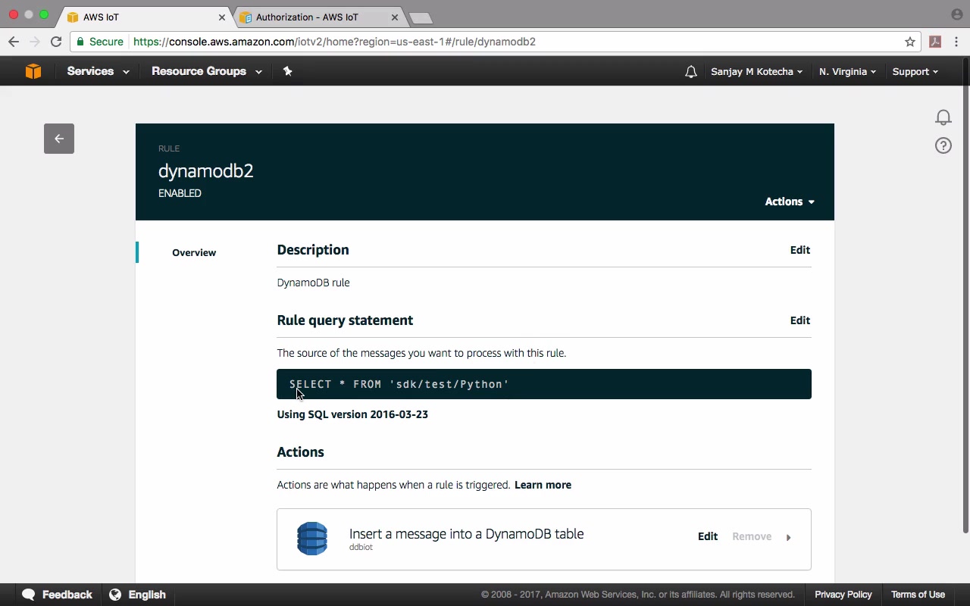Click the green Secure padlock icon

[80, 42]
